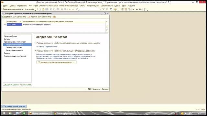Screen dimensions: 207x116
Task: Toggle Выделять цветом, что изменилось checkbox
Action: coord(4,85)
